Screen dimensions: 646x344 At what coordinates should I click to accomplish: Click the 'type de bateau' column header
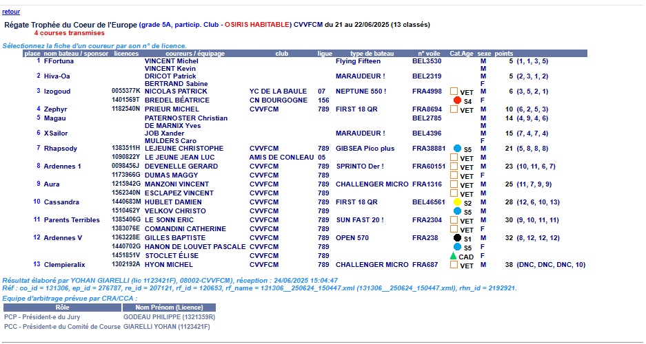click(x=371, y=53)
